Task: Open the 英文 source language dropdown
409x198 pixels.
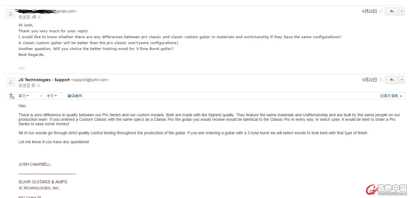Action: pyautogui.click(x=24, y=96)
